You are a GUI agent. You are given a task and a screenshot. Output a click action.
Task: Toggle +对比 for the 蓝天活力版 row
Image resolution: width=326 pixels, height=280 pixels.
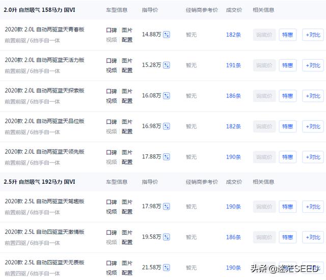[313, 65]
